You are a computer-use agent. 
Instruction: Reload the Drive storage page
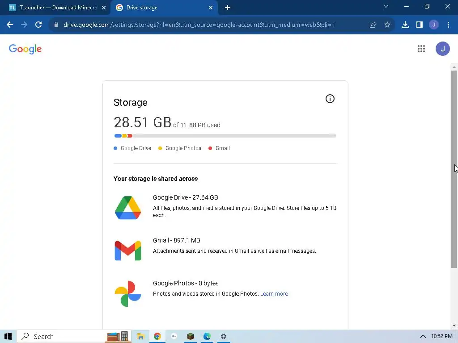38,25
